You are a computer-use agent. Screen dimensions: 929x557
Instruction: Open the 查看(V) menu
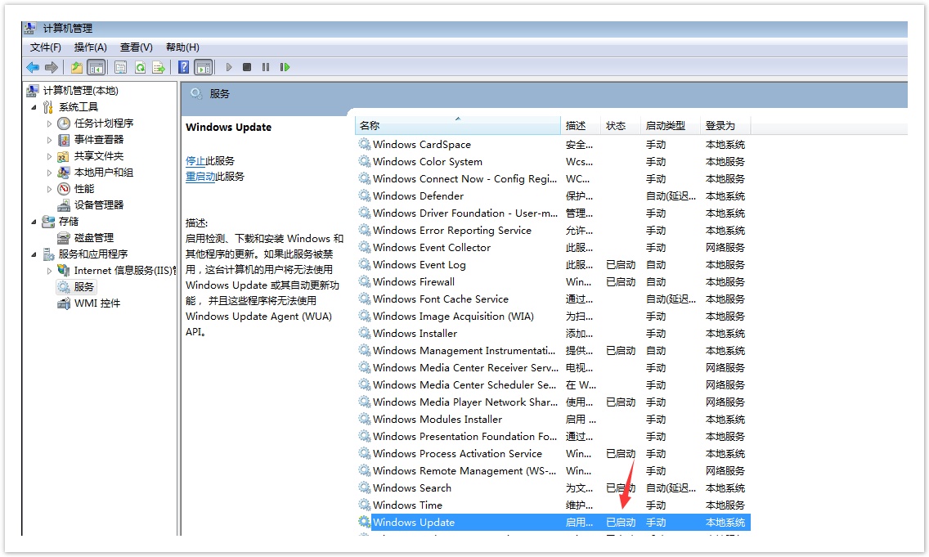pyautogui.click(x=137, y=47)
